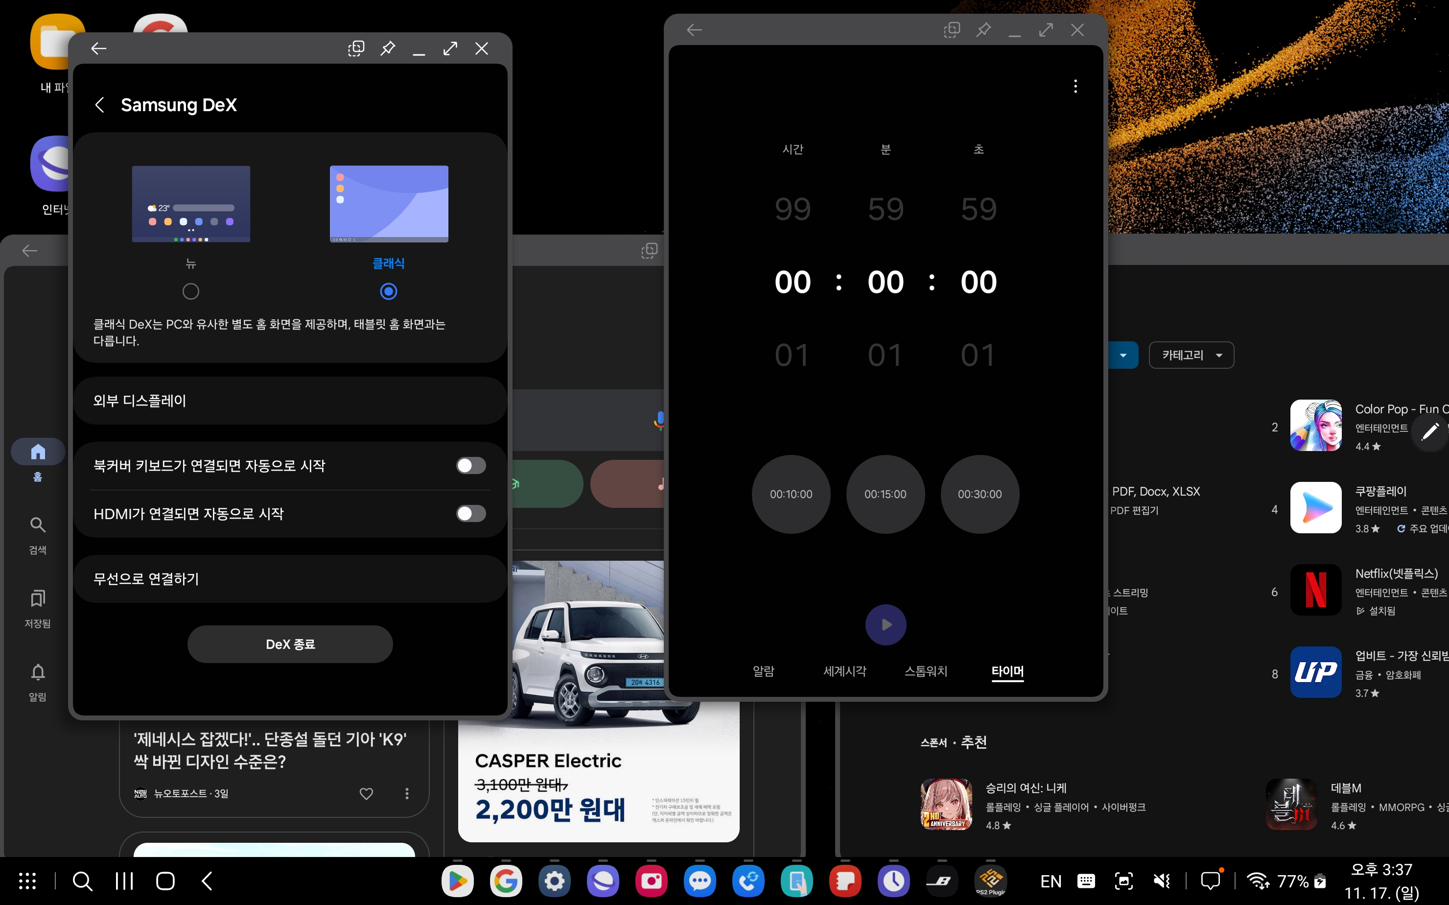Select the 00:15:00 preset timer
Viewport: 1449px width, 905px height.
[885, 495]
